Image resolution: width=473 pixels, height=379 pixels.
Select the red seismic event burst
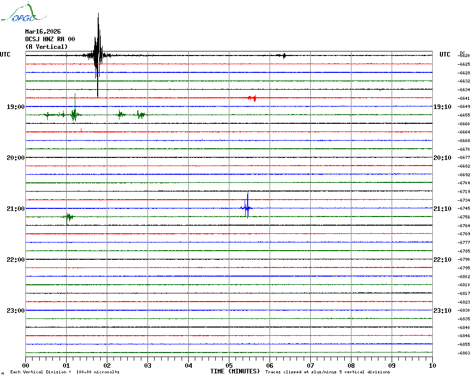[x=252, y=98]
